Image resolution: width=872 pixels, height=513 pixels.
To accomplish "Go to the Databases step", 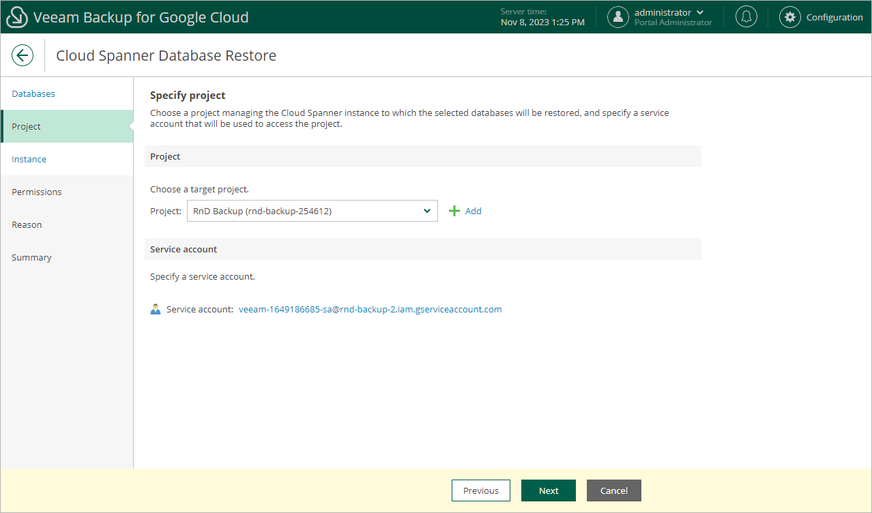I will (x=33, y=93).
